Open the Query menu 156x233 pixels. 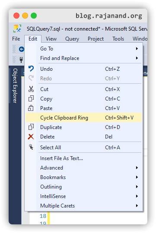click(72, 39)
